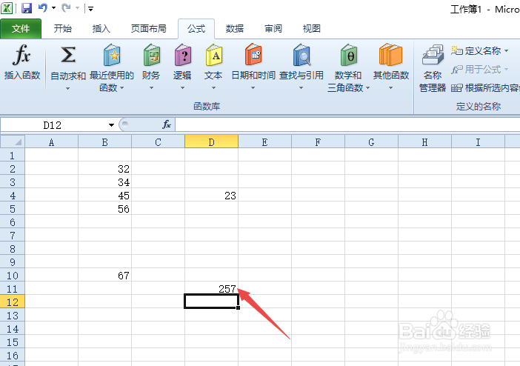Click Create from Selection button

(485, 88)
